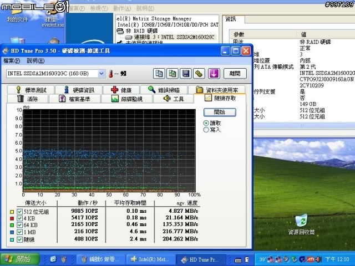The width and height of the screenshot is (355, 266).
Task: Click the purple down-arrow icon
Action: (x=214, y=74)
